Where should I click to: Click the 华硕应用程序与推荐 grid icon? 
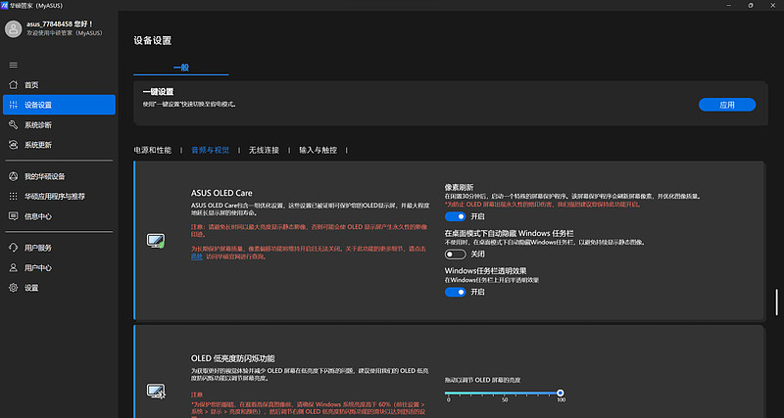point(14,196)
